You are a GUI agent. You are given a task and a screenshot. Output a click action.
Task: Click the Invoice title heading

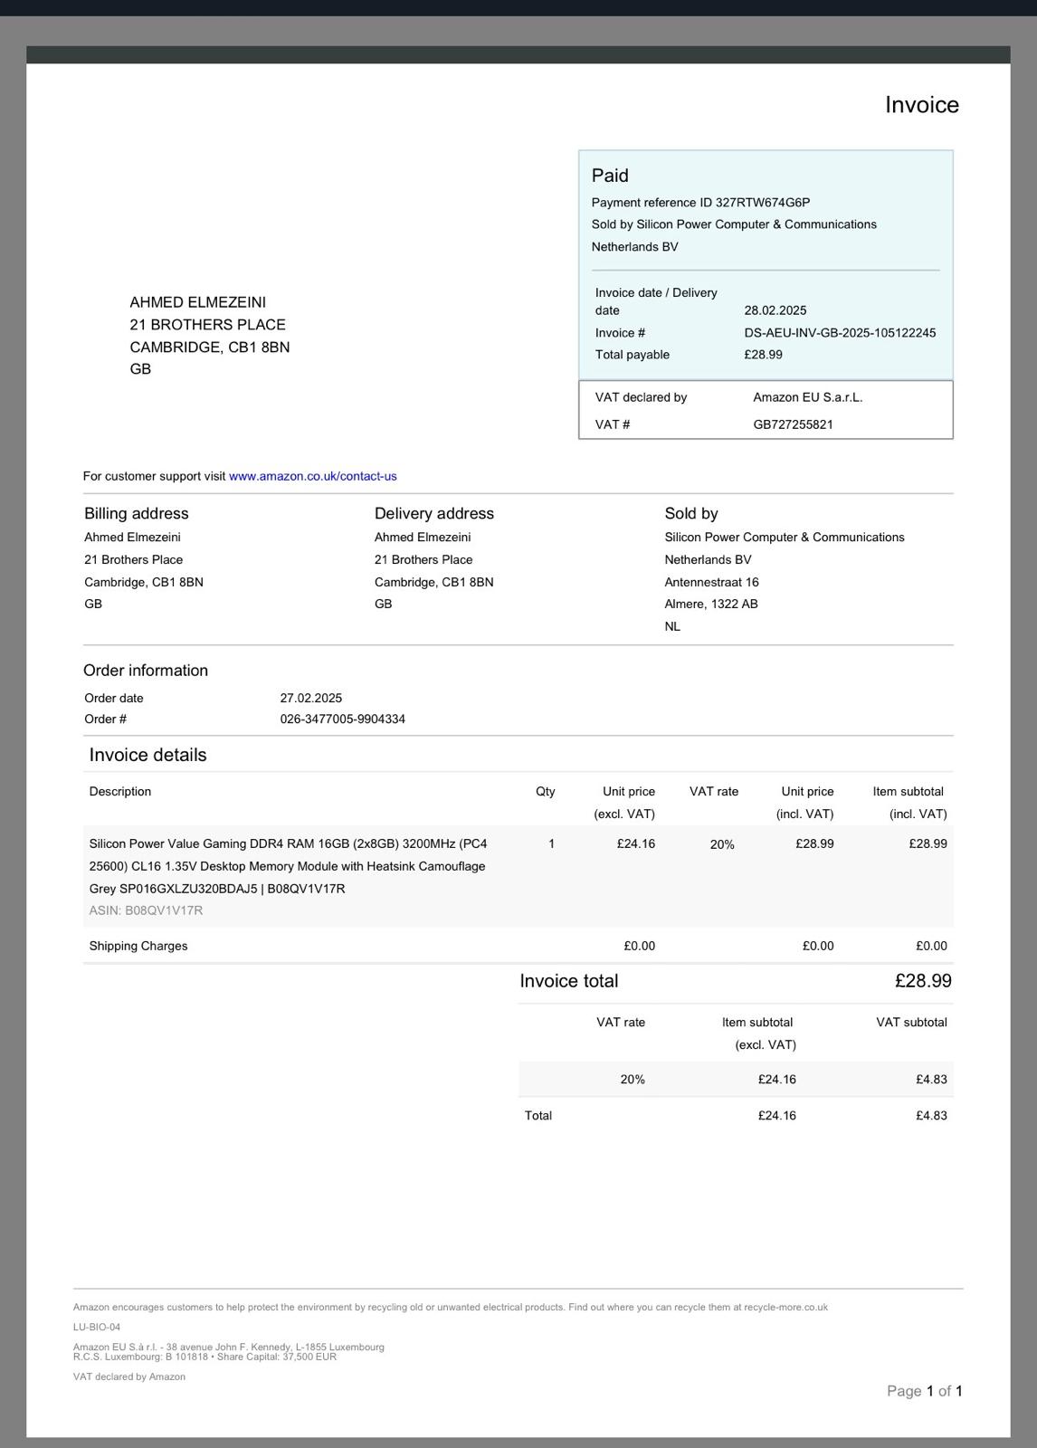click(921, 105)
